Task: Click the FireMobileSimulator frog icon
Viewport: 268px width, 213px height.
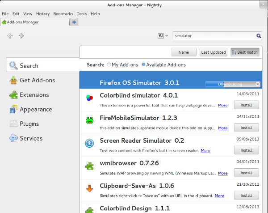Action: [89, 120]
